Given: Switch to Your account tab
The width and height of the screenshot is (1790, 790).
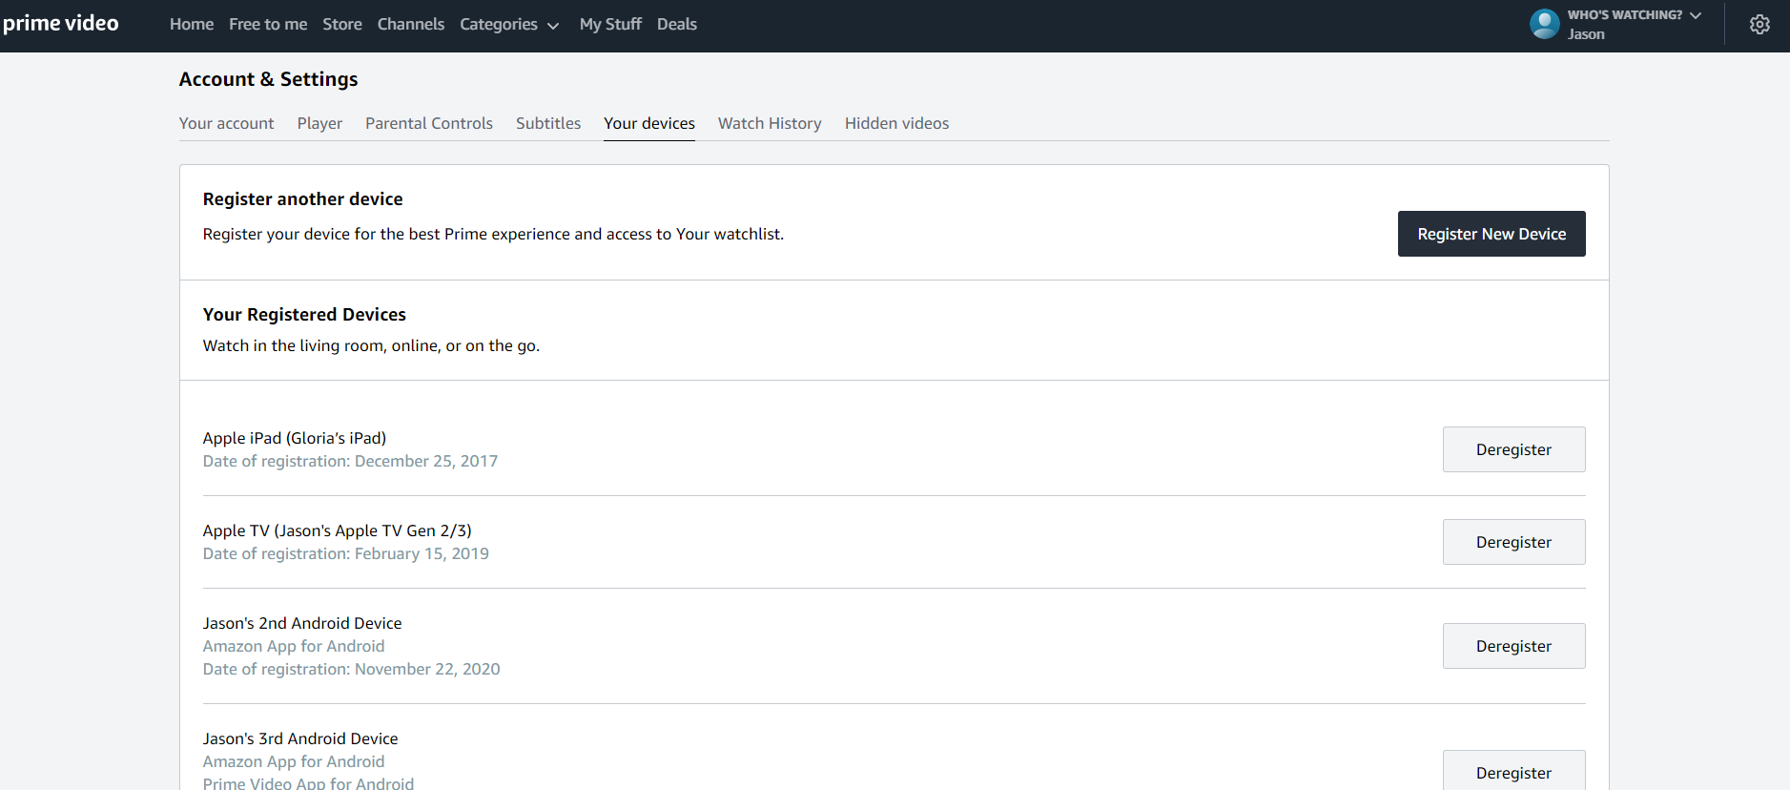Looking at the screenshot, I should (x=226, y=123).
